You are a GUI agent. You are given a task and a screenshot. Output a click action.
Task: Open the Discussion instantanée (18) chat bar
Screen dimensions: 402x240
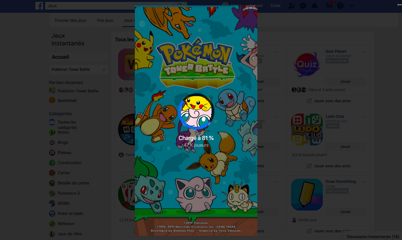(x=372, y=236)
